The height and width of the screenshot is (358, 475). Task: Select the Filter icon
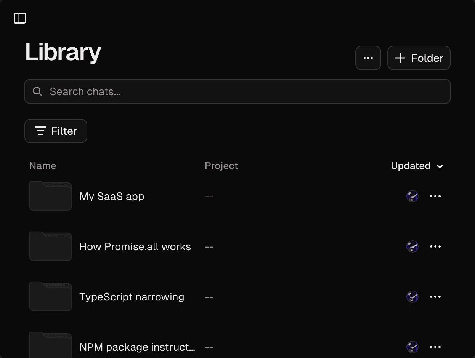(41, 131)
